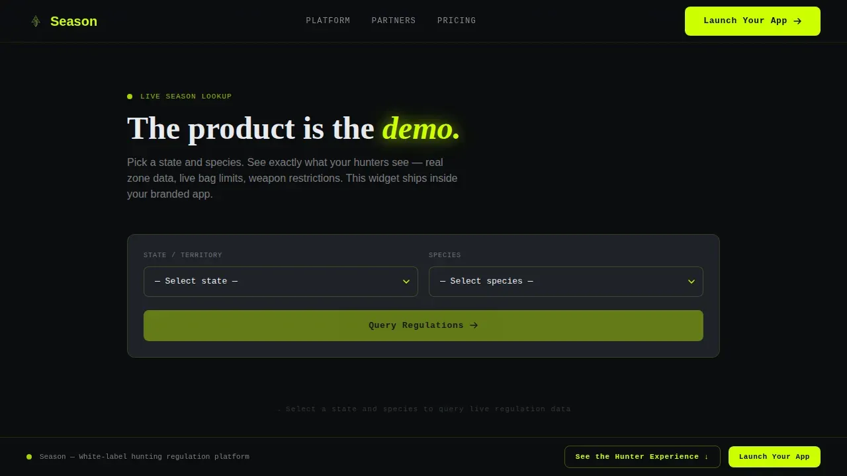This screenshot has width=847, height=476.
Task: Click the chevron on the species dropdown
Action: [x=691, y=282]
